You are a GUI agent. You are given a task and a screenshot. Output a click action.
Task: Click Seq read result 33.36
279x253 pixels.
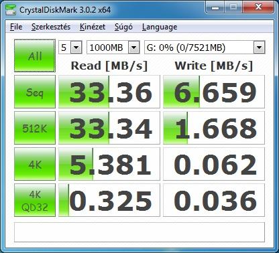click(x=109, y=92)
